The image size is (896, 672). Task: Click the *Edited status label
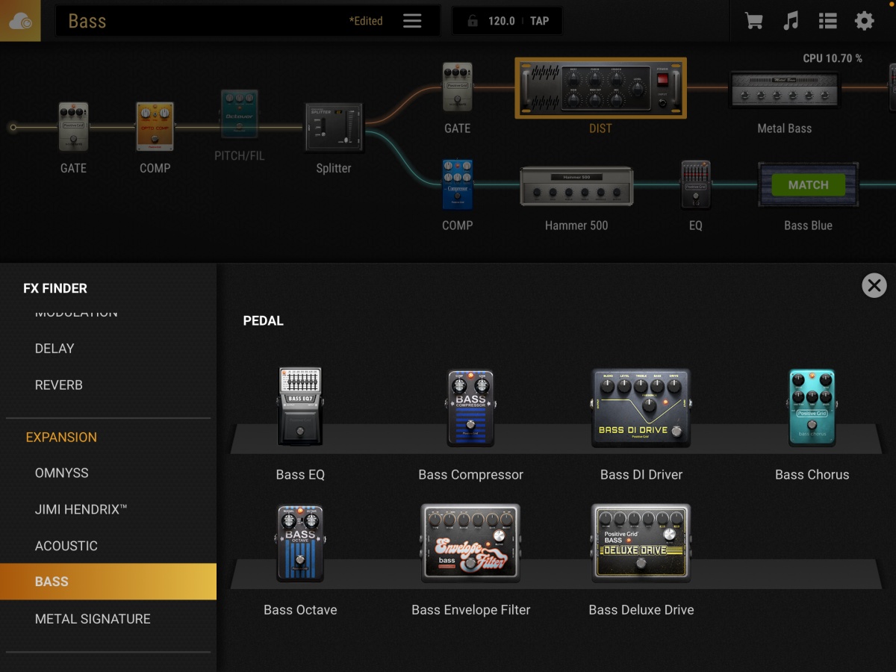tap(366, 21)
